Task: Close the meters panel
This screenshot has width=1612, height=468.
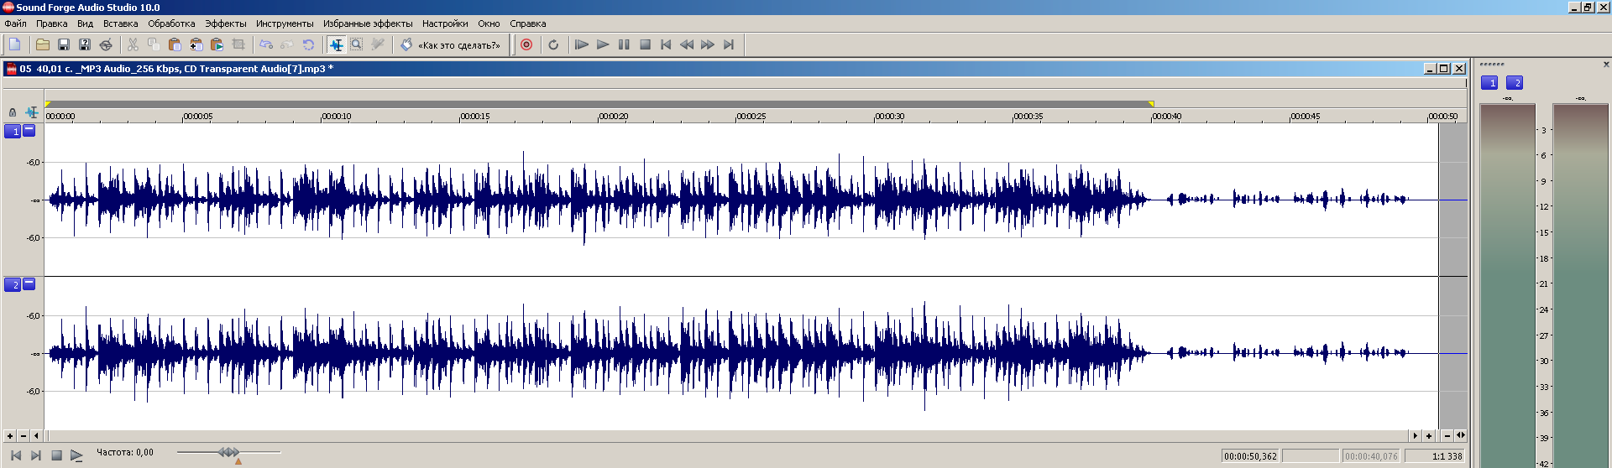Action: 1606,64
